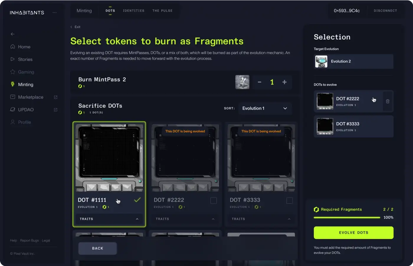Screen dimensions: 413x266
Task: Click the UPDAO sidebar icon
Action: 13,109
